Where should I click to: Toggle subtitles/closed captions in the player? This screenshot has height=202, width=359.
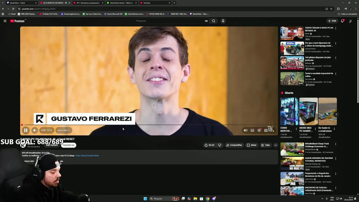coord(252,130)
